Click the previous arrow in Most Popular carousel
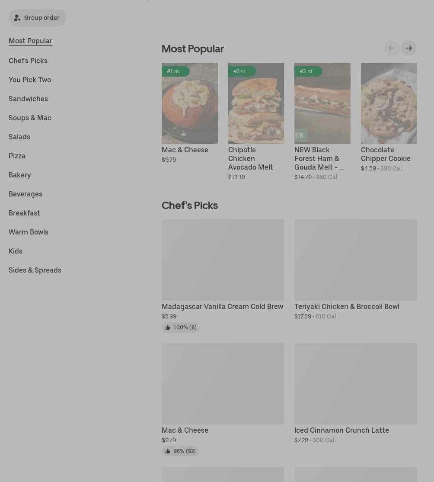Viewport: 434px width, 482px height. tap(392, 48)
